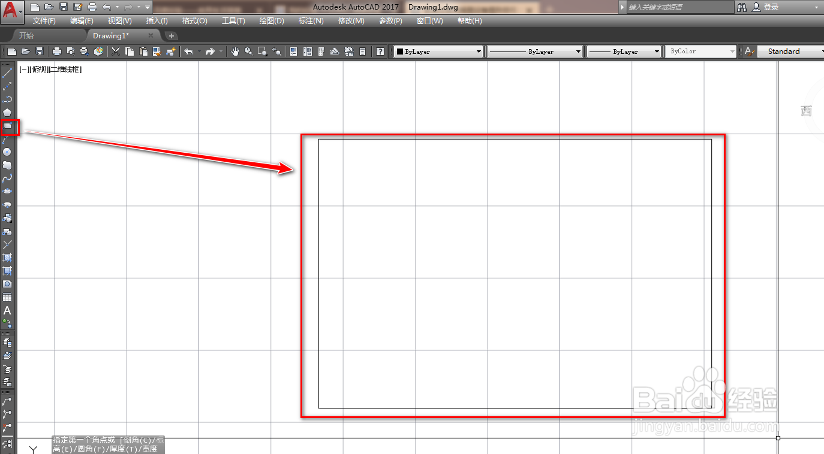Select the Spline tool
Screen dimensions: 824x454
click(7, 178)
